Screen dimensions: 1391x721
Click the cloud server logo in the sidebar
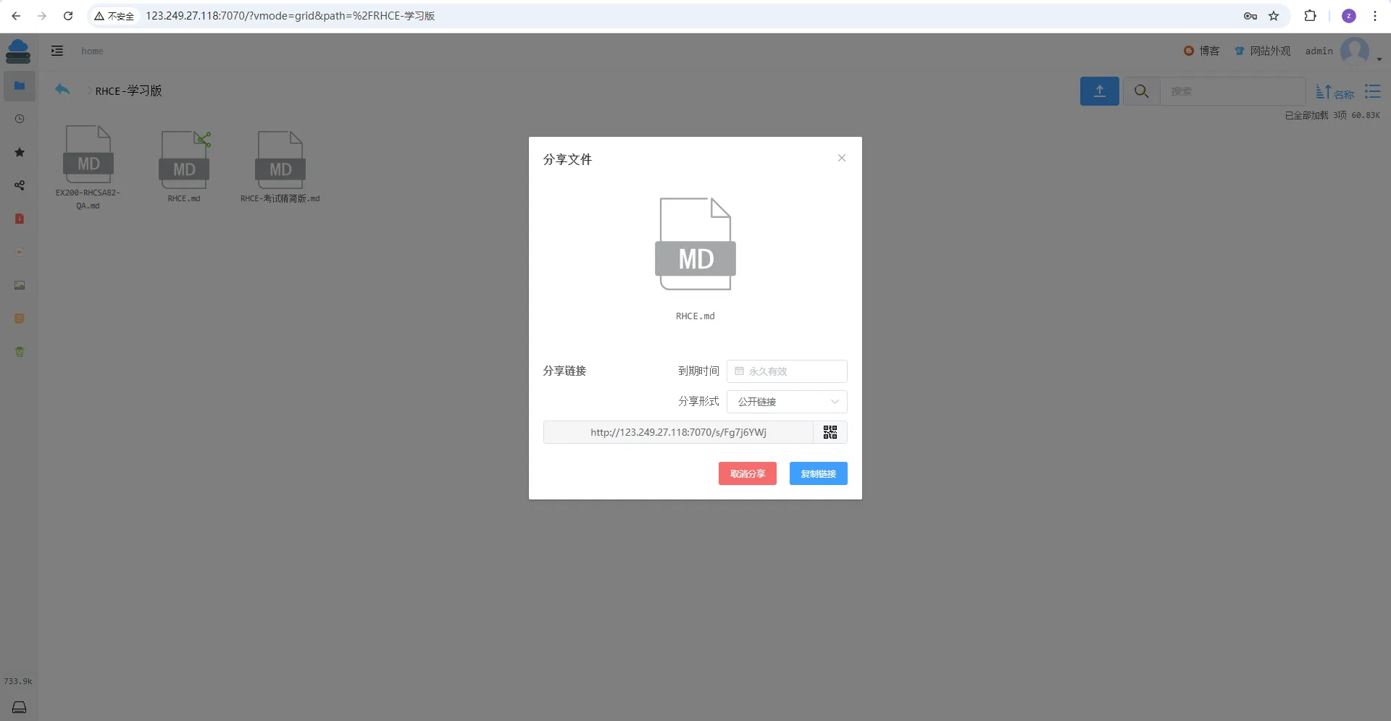(18, 51)
